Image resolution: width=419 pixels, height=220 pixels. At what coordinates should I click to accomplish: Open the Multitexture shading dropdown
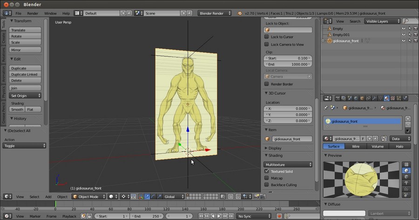point(288,165)
